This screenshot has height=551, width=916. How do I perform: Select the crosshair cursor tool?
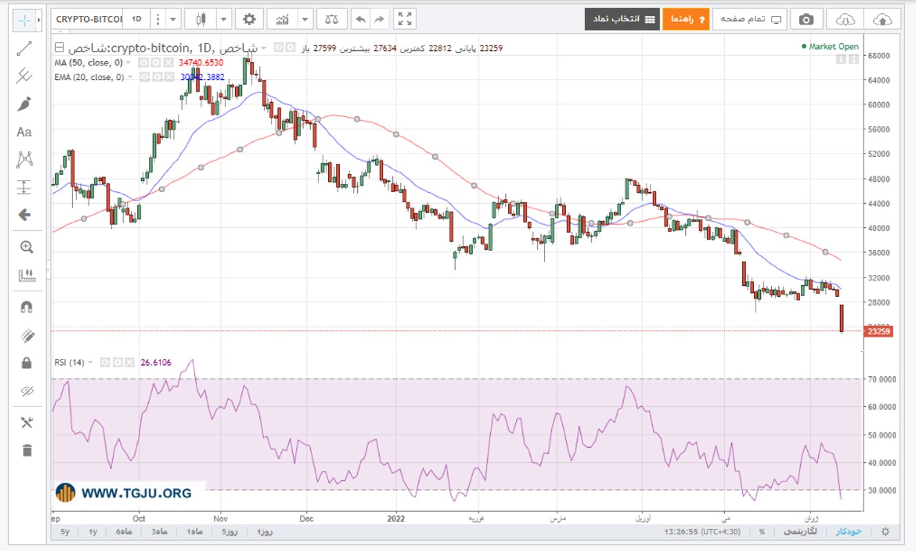click(25, 19)
